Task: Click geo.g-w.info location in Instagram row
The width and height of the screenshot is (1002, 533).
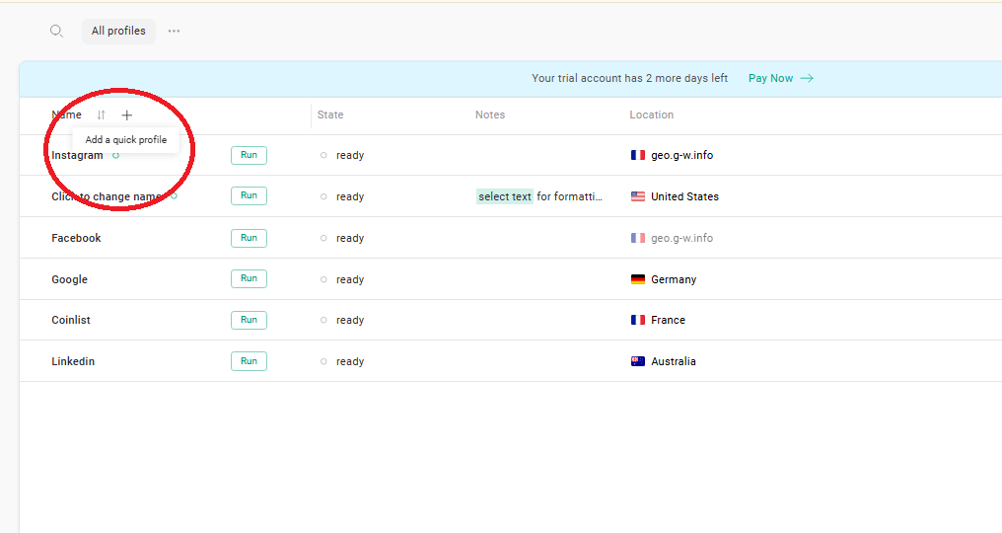Action: [x=681, y=156]
